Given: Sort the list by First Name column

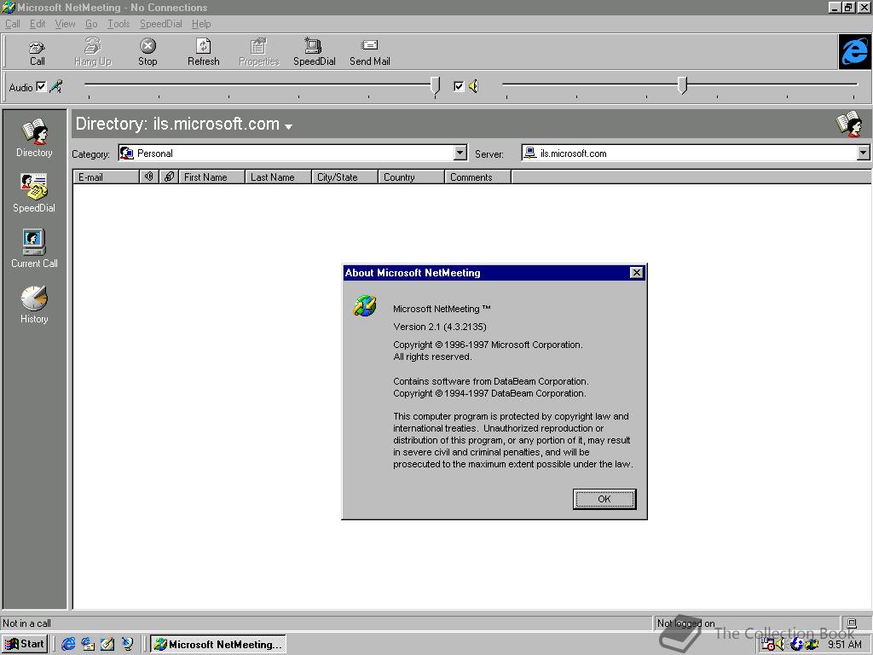Looking at the screenshot, I should pos(211,177).
